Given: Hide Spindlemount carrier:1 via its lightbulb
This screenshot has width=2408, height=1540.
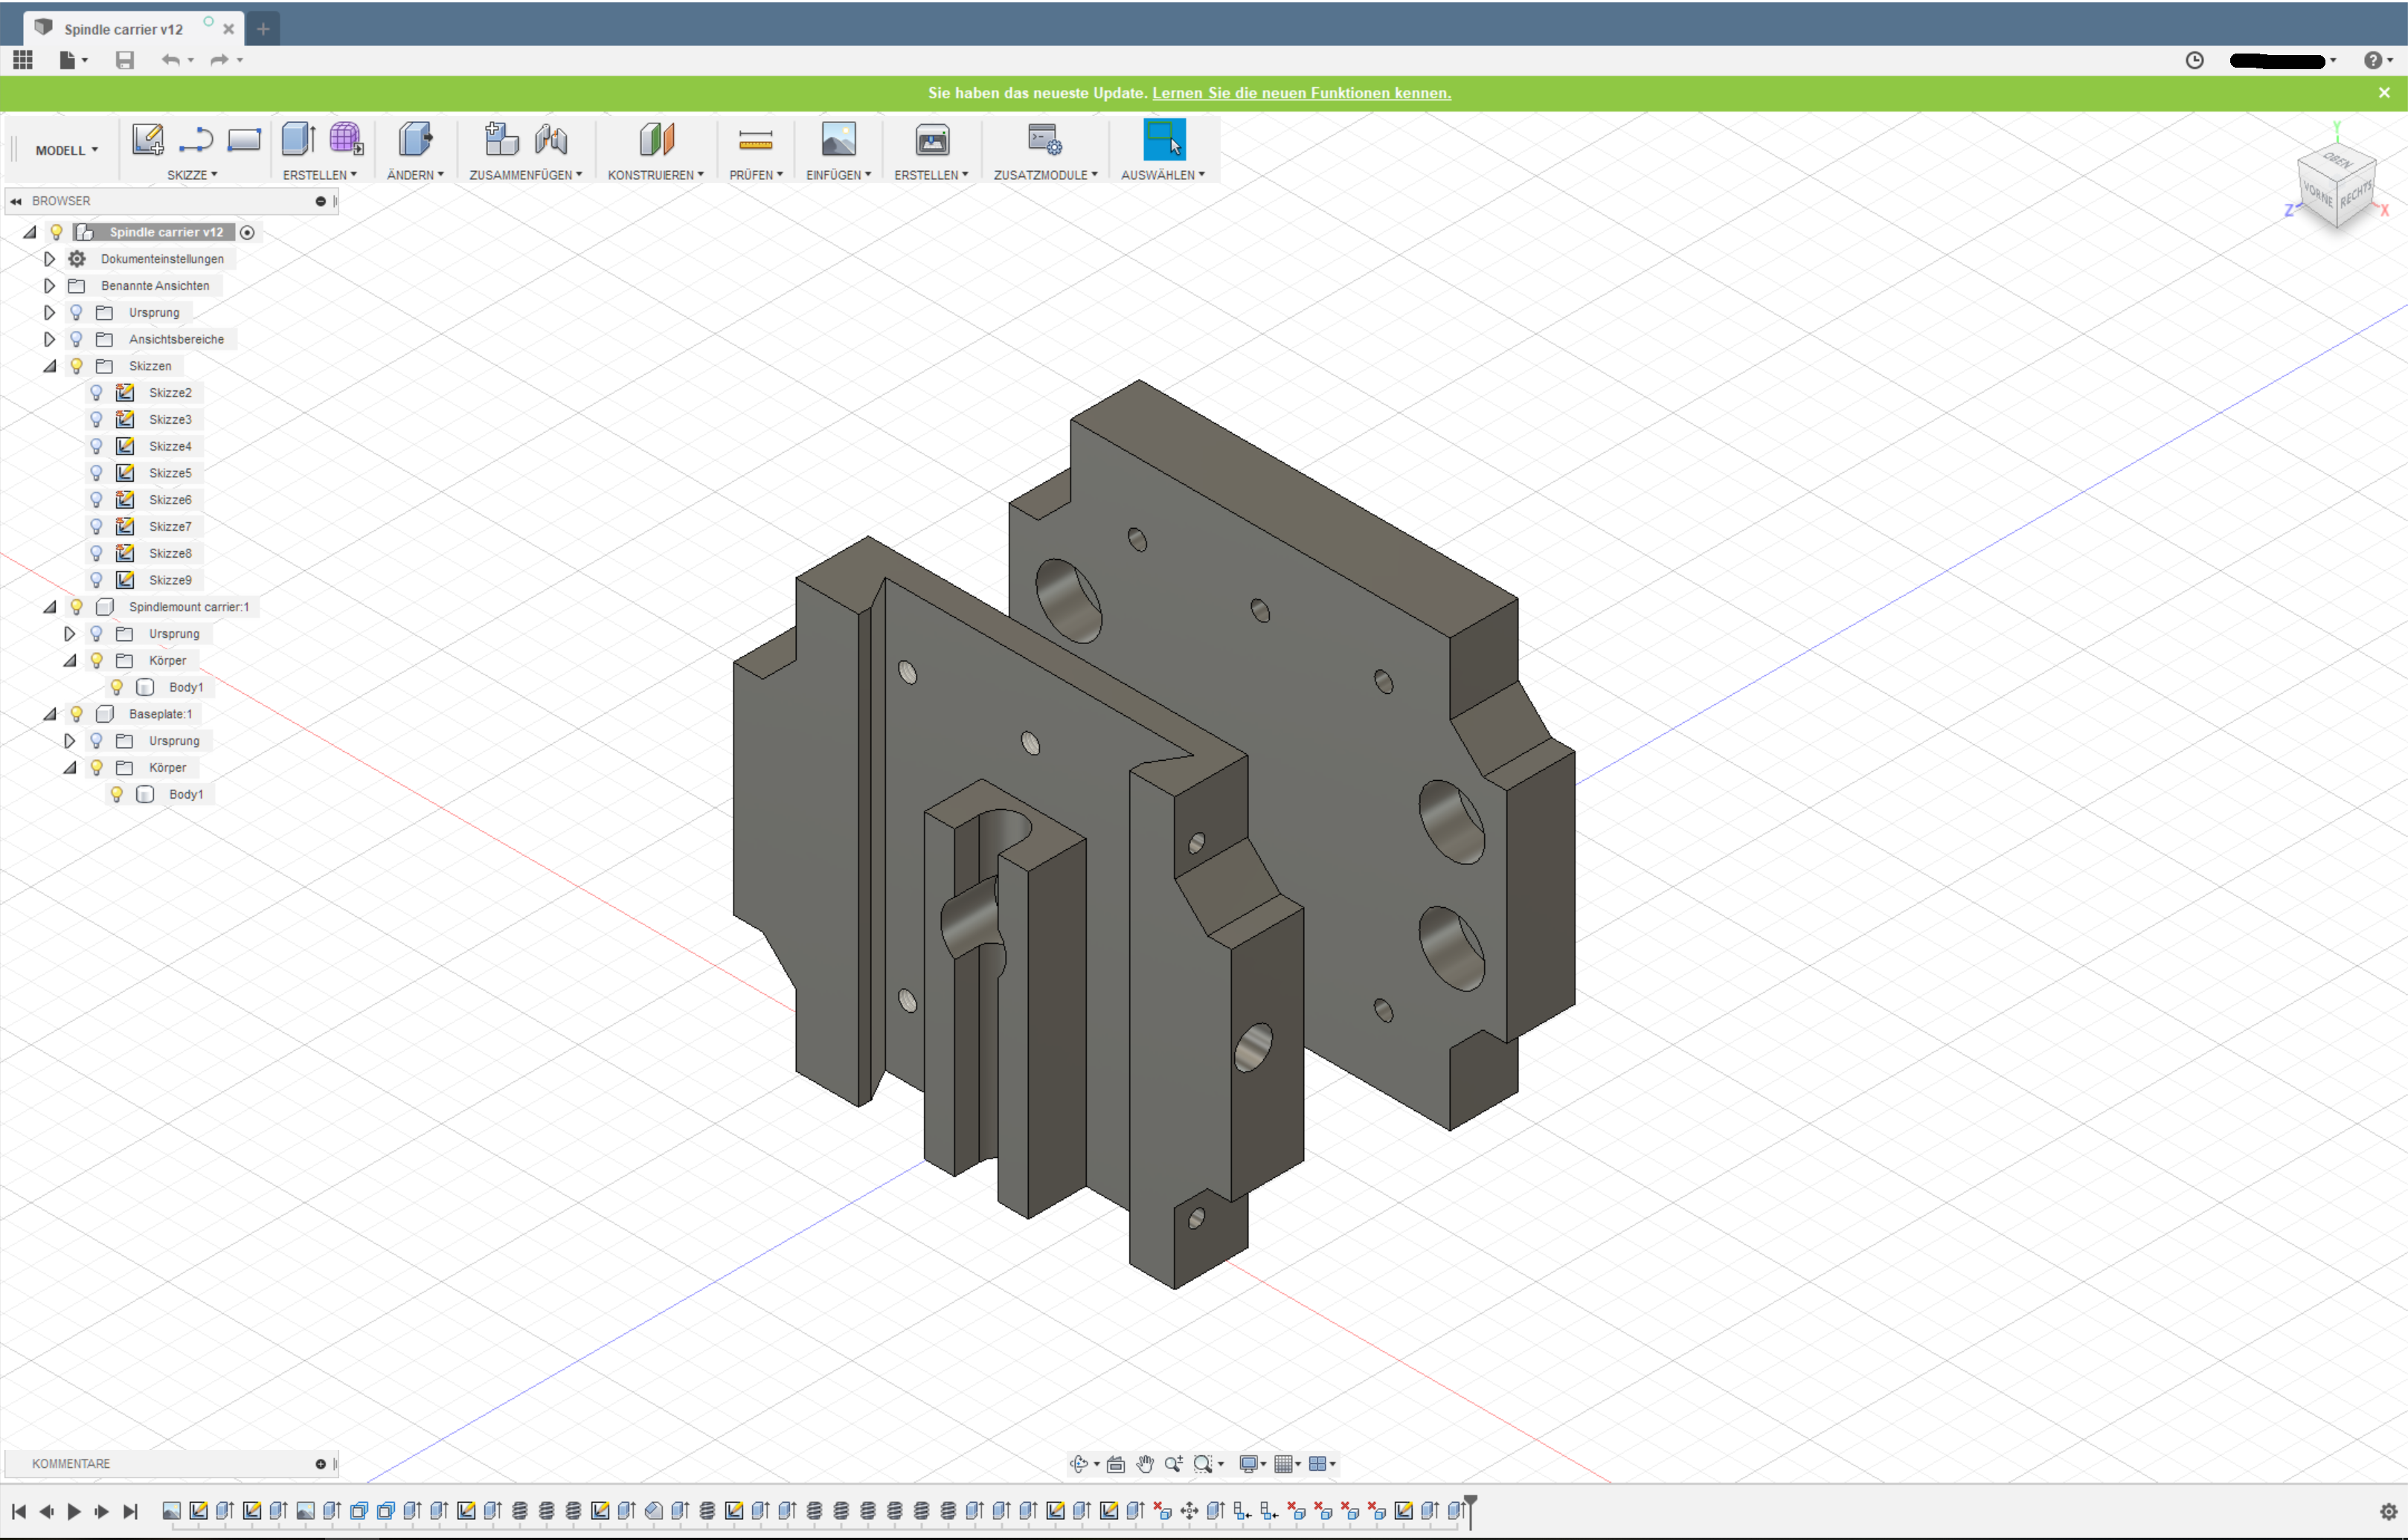Looking at the screenshot, I should (x=76, y=607).
